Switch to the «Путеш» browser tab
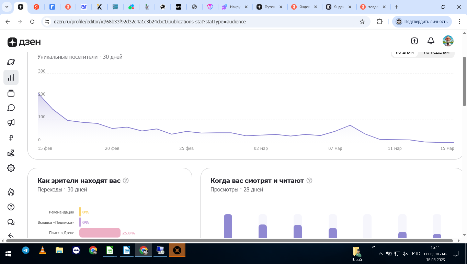The height and width of the screenshot is (264, 467). tap(269, 7)
